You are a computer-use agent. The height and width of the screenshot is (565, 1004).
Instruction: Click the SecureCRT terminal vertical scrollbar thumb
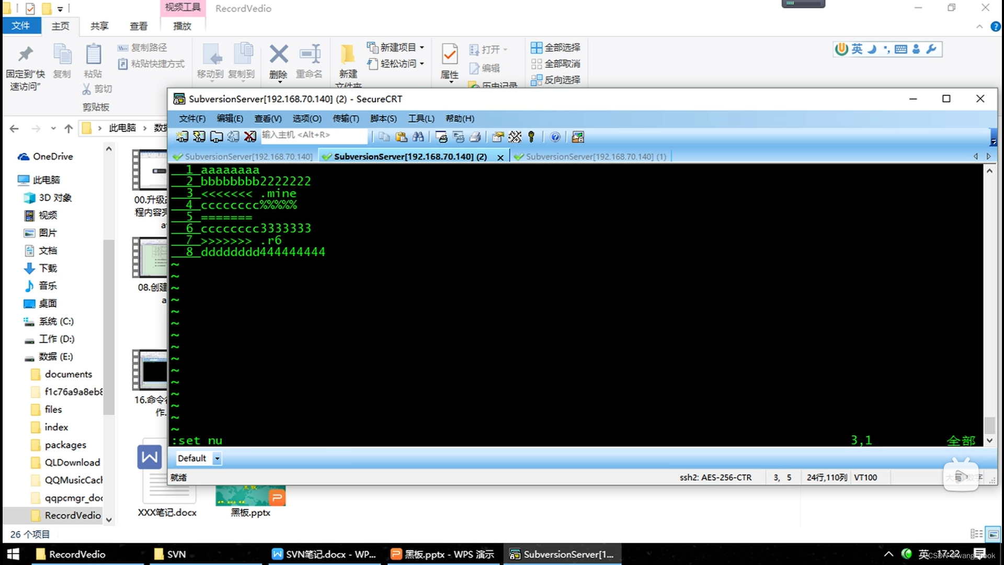click(989, 425)
